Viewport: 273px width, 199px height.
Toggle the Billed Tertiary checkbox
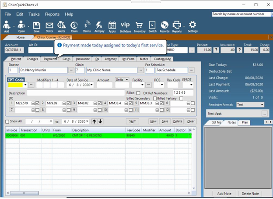[x=181, y=98]
